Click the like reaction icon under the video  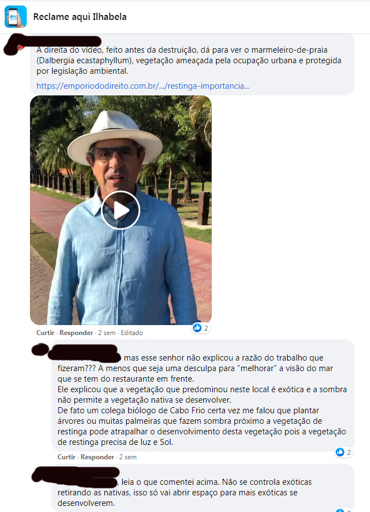197,328
